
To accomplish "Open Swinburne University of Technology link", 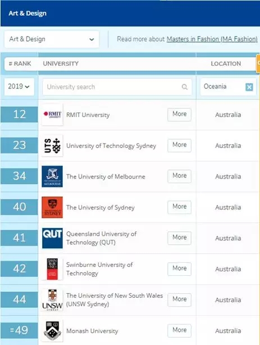I will (x=99, y=269).
